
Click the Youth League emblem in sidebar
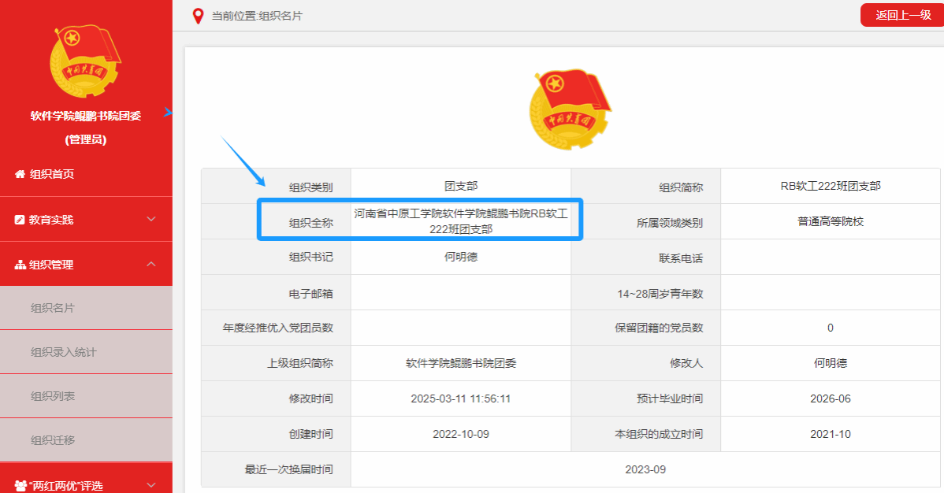click(x=85, y=61)
